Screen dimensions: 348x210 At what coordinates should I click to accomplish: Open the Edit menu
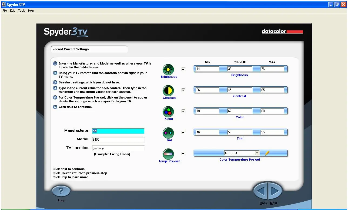click(12, 11)
